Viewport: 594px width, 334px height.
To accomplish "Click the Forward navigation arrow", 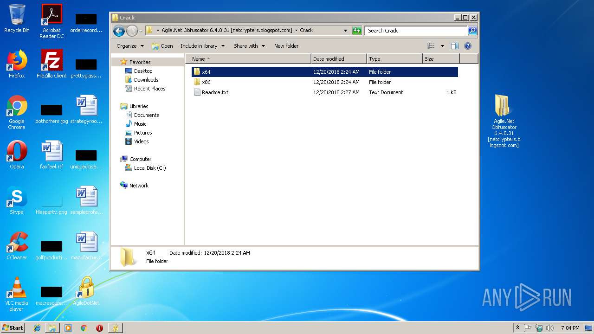I will pos(132,31).
